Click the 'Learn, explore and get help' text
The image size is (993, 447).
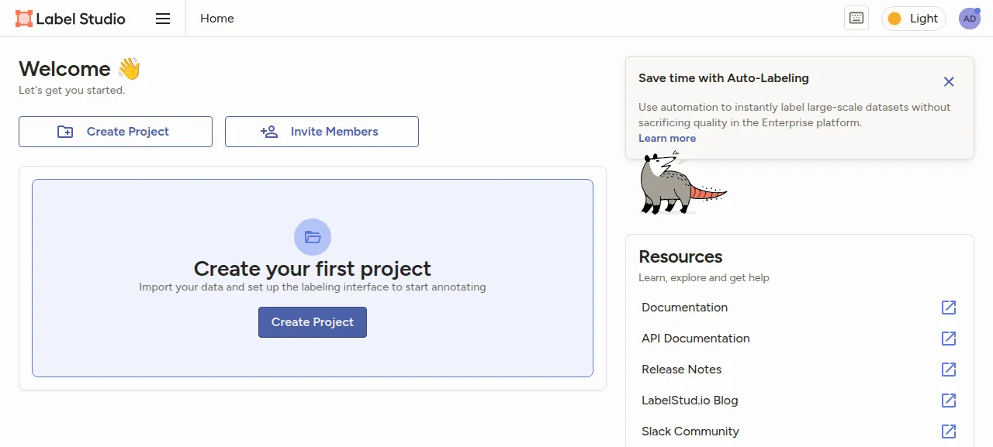pyautogui.click(x=704, y=277)
